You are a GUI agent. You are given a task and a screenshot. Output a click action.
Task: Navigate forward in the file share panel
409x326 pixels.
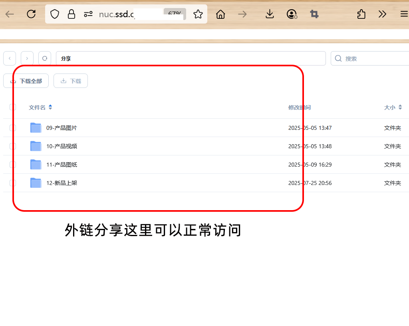pyautogui.click(x=27, y=58)
